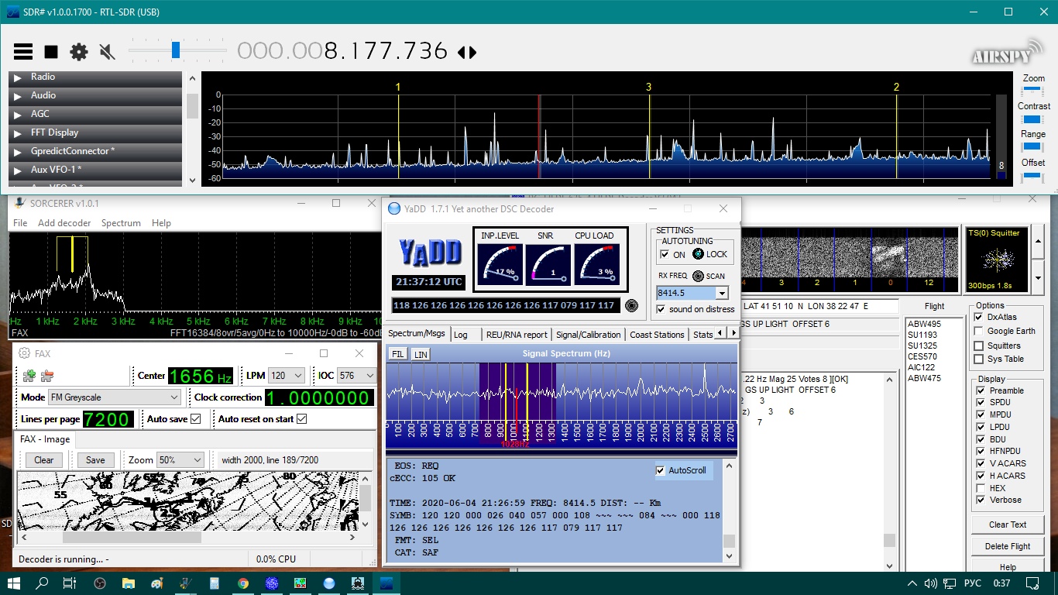Click the YaDD LOCK indicator icon

click(698, 254)
